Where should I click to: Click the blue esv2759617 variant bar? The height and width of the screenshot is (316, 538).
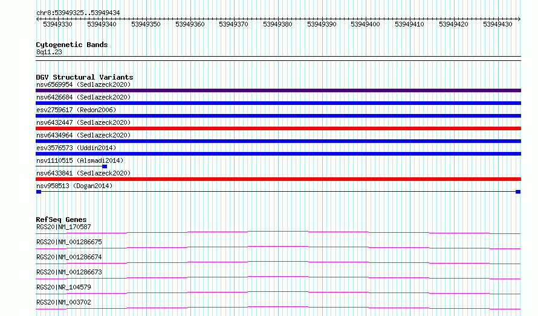[x=278, y=116]
